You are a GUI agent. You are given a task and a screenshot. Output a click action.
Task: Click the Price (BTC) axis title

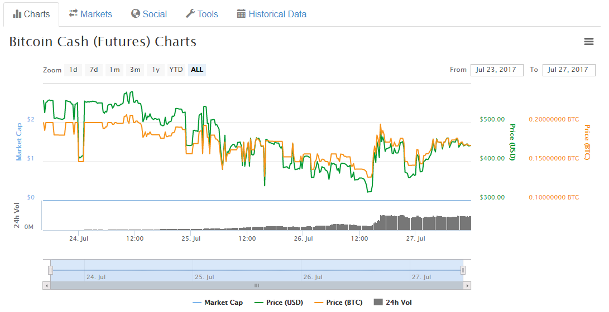pyautogui.click(x=587, y=142)
